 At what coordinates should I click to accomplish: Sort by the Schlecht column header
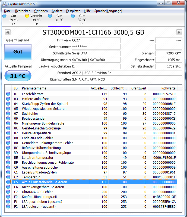119,88
